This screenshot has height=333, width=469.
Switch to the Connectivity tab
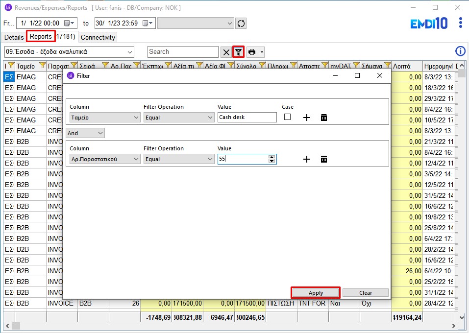click(98, 37)
